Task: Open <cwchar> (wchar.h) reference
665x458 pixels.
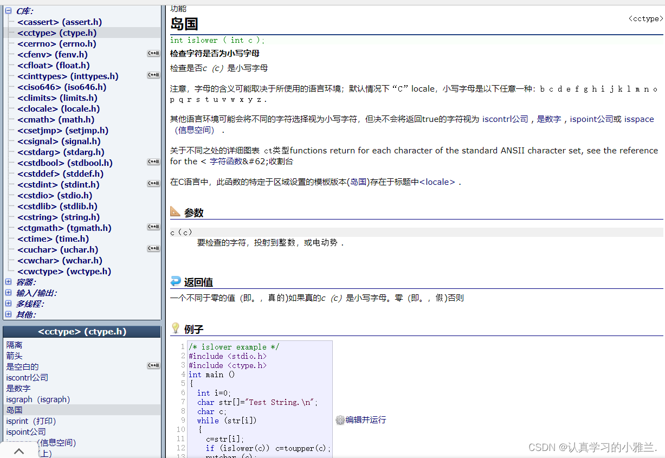Action: 60,261
